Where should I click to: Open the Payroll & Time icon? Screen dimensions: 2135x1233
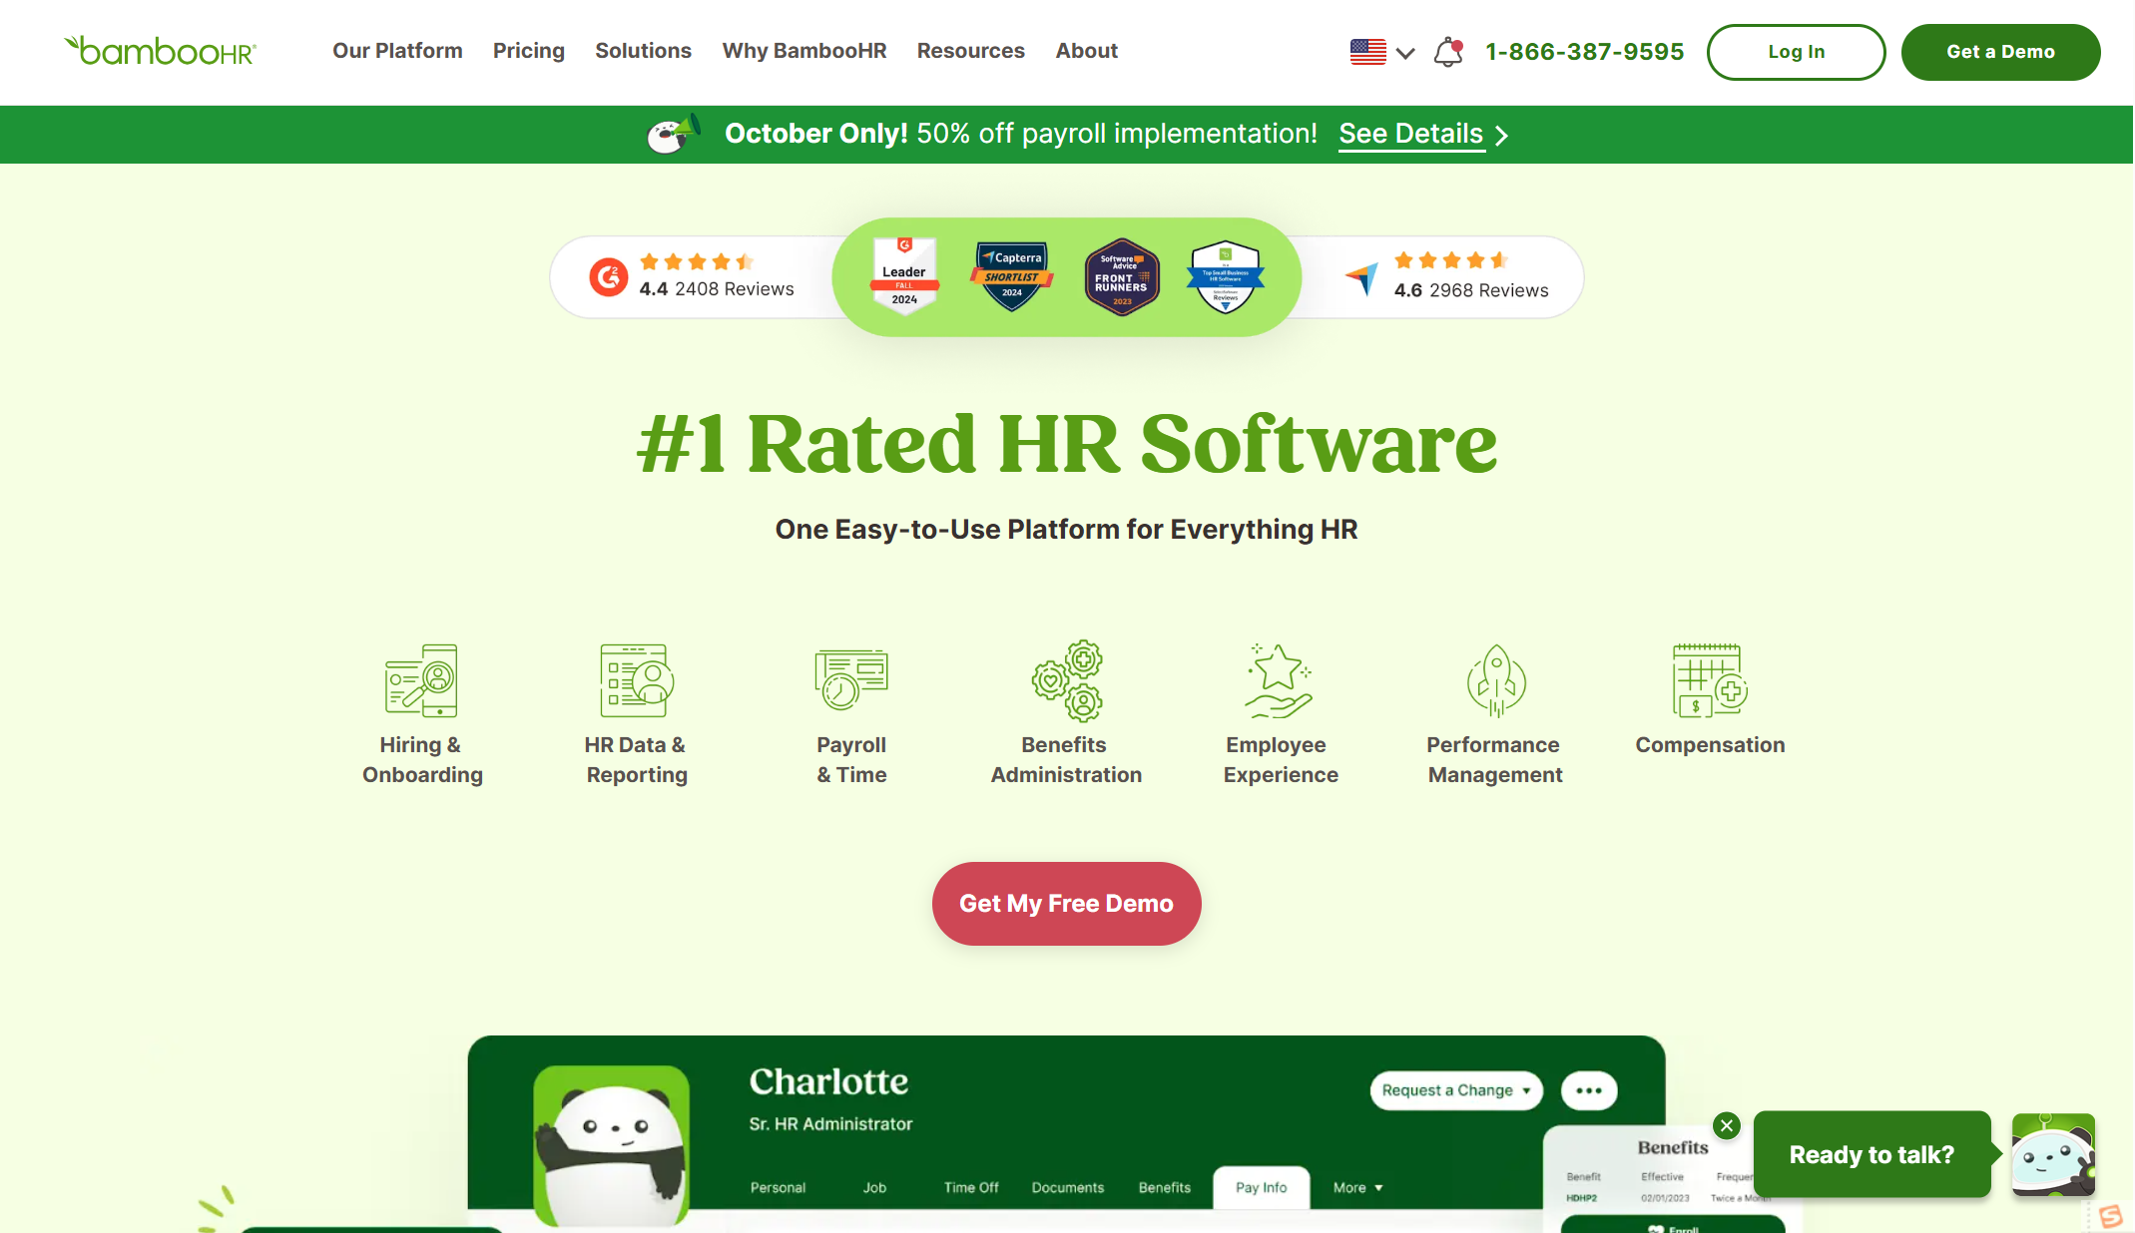coord(851,680)
